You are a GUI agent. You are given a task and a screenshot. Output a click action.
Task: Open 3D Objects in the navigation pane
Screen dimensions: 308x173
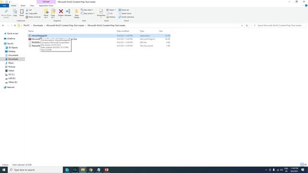13,48
